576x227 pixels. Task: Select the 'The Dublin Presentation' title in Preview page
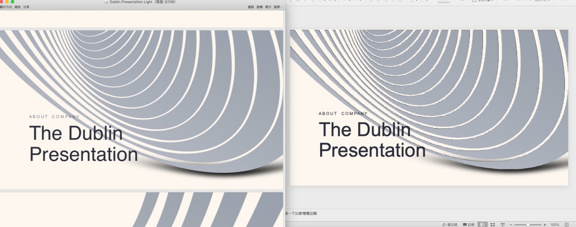pos(84,143)
